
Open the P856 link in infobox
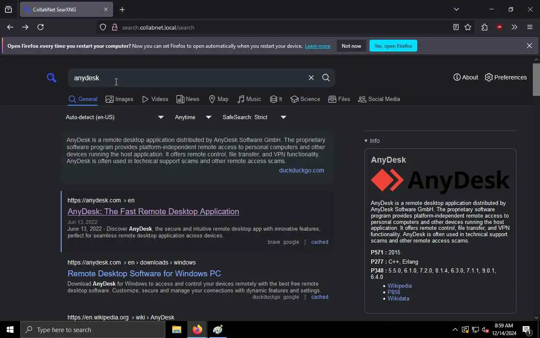pyautogui.click(x=394, y=292)
